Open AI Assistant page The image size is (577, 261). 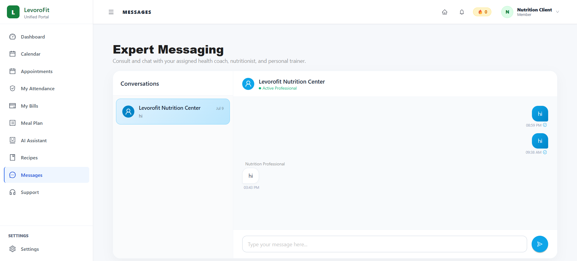click(47, 140)
